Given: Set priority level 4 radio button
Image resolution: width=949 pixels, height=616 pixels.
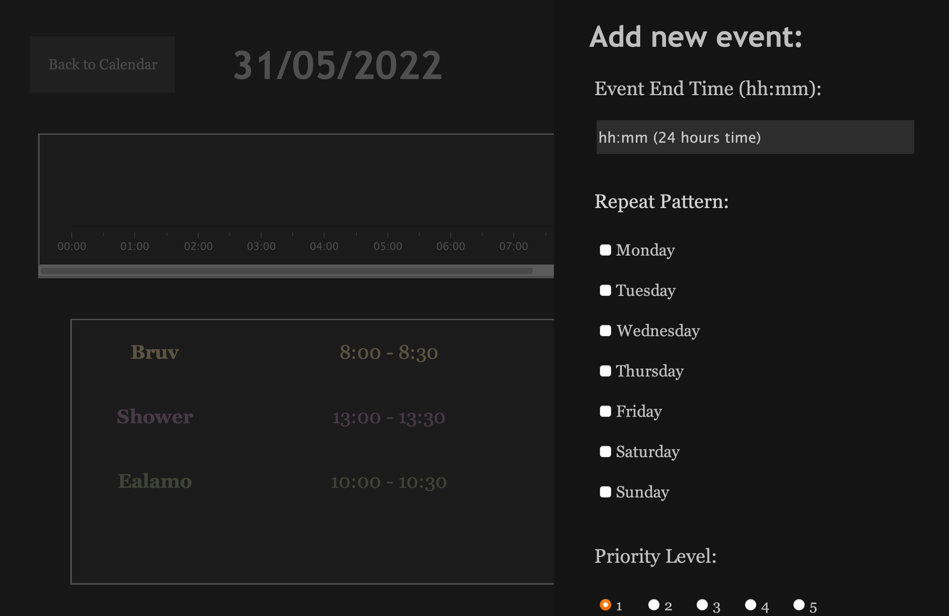Looking at the screenshot, I should (x=750, y=605).
